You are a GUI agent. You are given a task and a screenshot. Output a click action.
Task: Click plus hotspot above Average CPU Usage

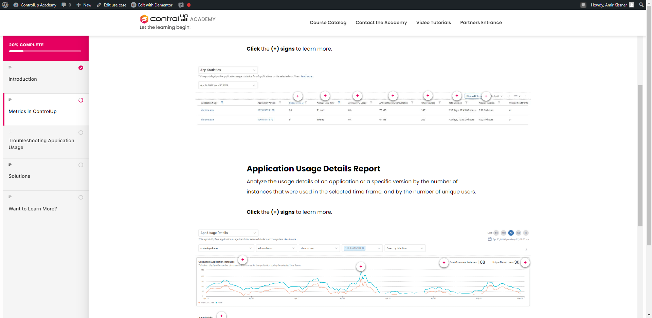(358, 96)
